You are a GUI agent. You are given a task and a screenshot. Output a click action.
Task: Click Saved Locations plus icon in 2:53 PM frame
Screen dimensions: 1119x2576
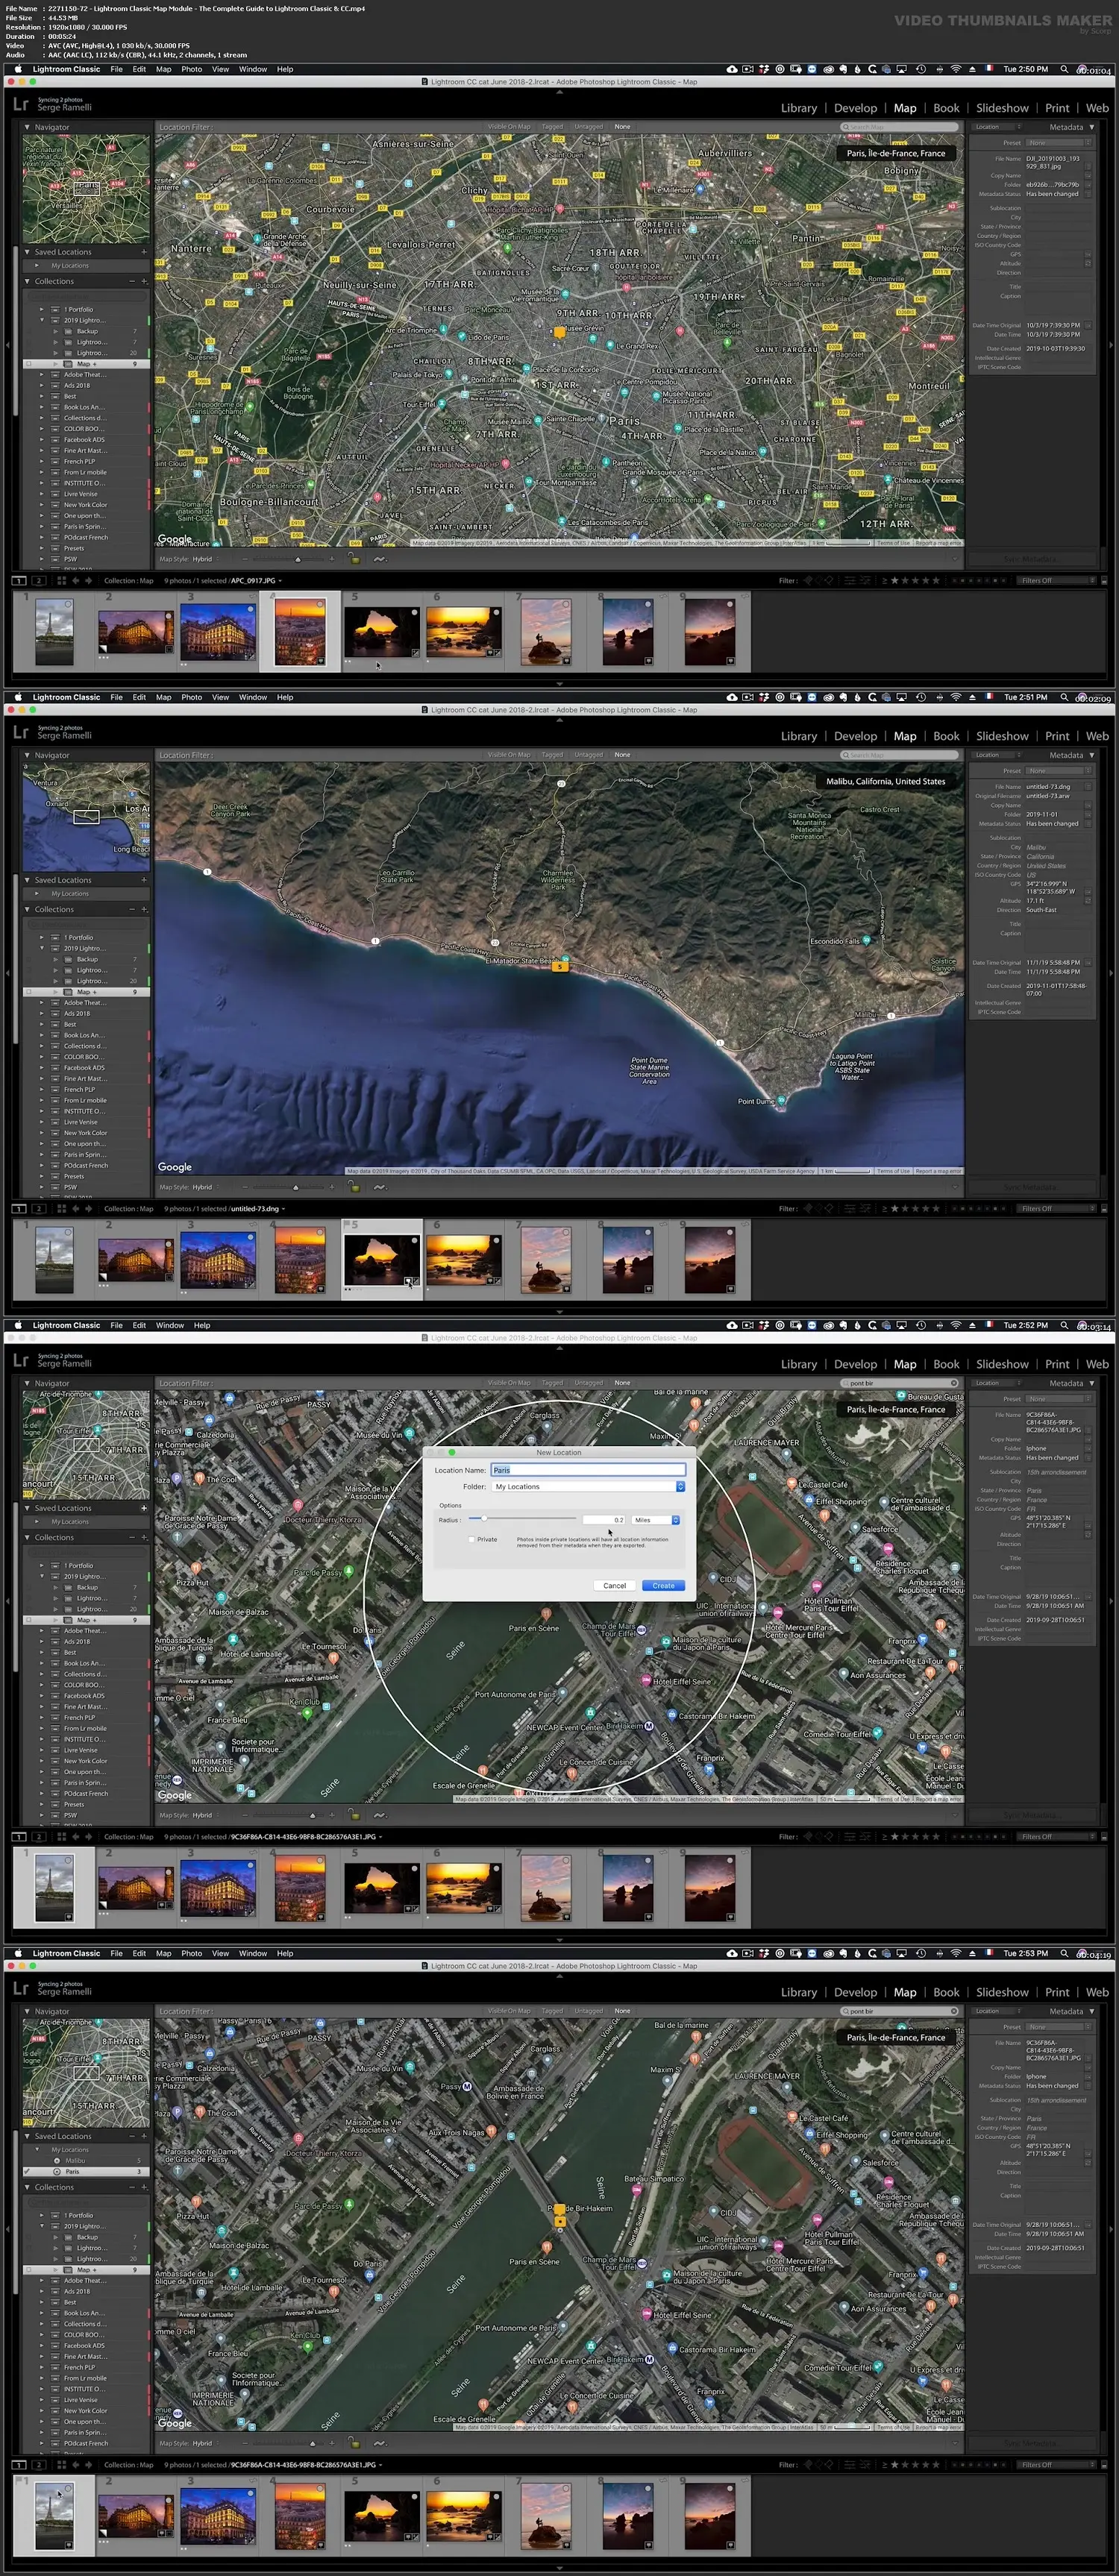point(144,2136)
